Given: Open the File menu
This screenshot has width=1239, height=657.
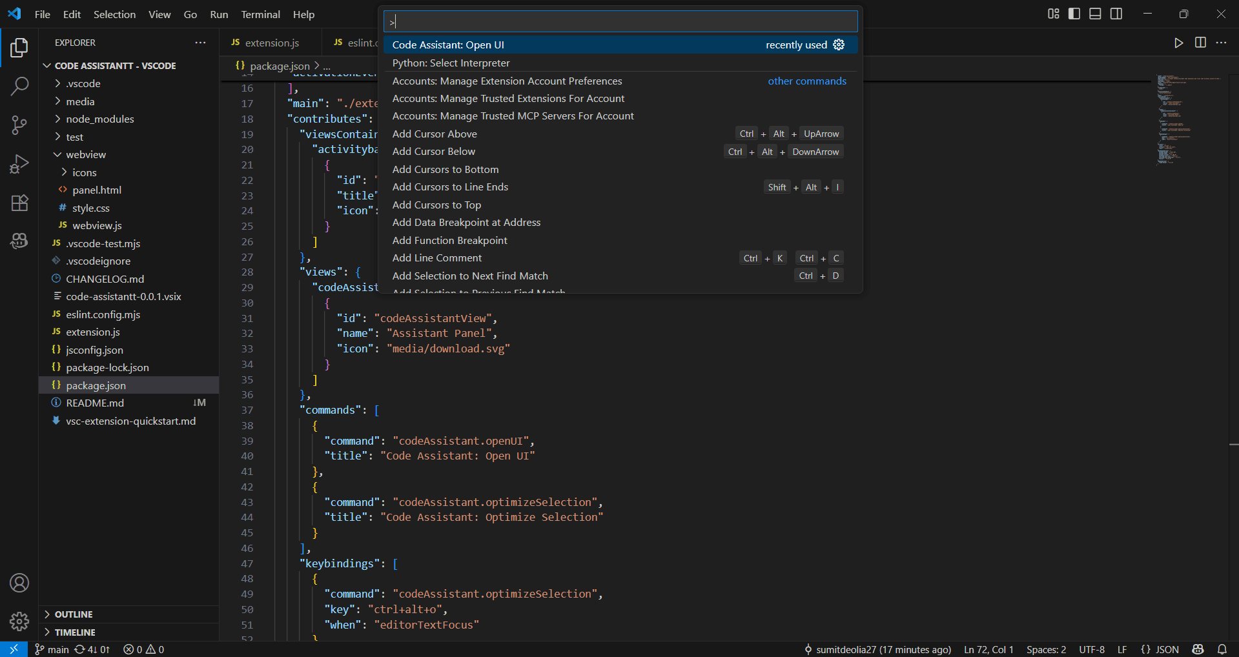Looking at the screenshot, I should point(43,14).
